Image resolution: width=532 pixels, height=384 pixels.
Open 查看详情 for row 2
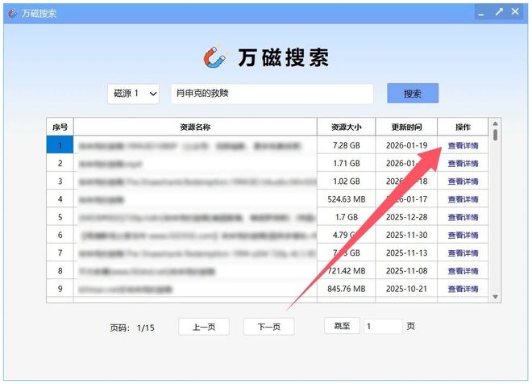pos(463,164)
